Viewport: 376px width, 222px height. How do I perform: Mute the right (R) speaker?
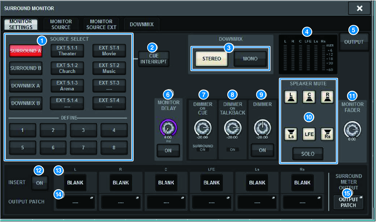coord(327,97)
